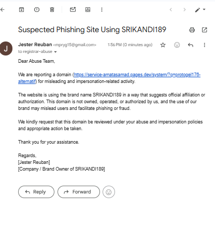
Task: Delete the email with trash icon
Action: pos(52,10)
